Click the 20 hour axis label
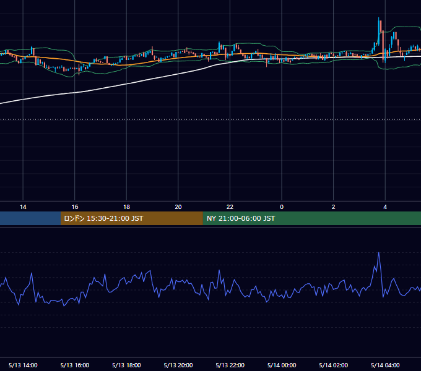The image size is (421, 371). coord(178,207)
